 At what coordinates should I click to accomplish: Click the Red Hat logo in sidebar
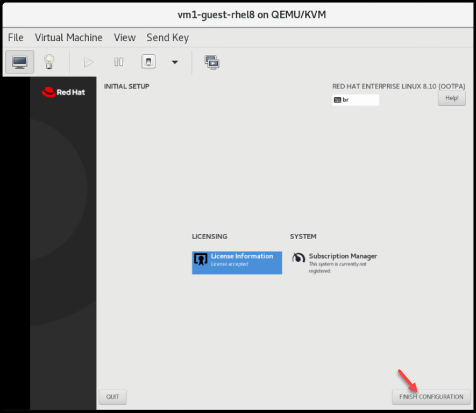pos(63,92)
